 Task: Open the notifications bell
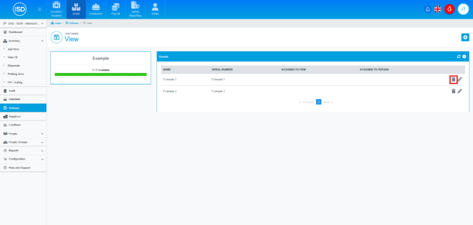(x=427, y=9)
